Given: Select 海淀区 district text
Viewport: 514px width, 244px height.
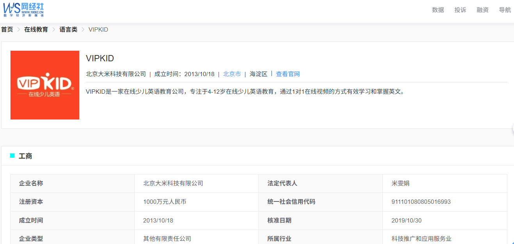Looking at the screenshot, I should pyautogui.click(x=258, y=74).
